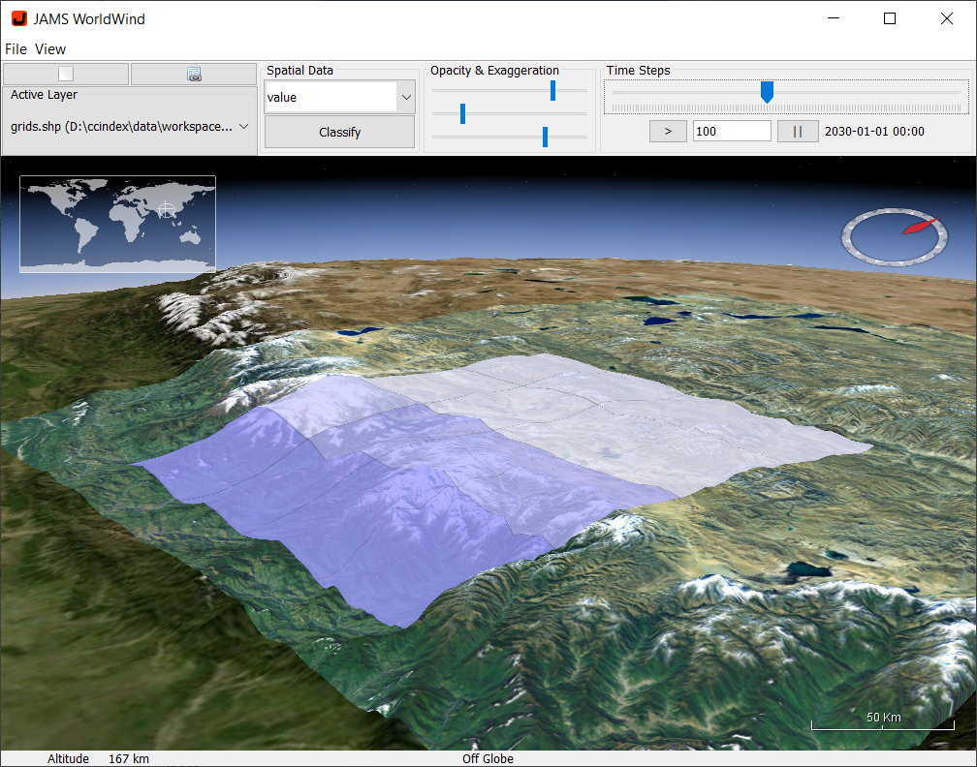977x767 pixels.
Task: Click the second exaggeration slider handle
Action: (463, 113)
